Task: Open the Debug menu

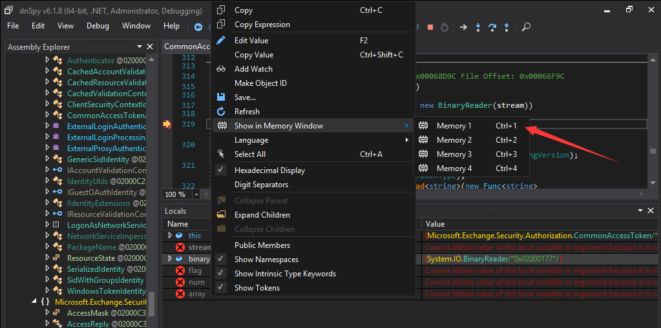Action: click(98, 26)
